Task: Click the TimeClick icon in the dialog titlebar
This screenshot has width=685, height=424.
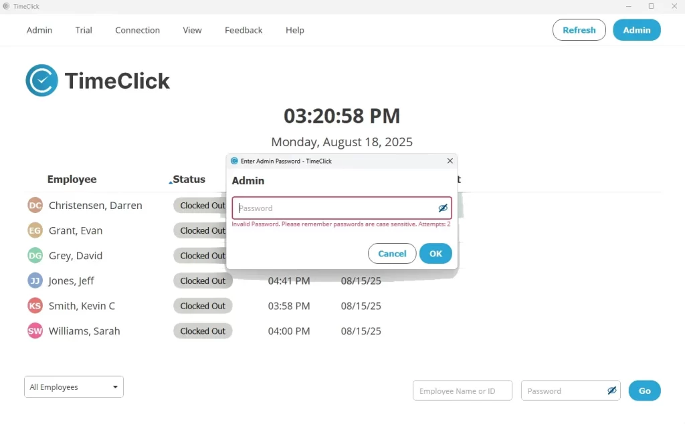Action: pyautogui.click(x=233, y=161)
